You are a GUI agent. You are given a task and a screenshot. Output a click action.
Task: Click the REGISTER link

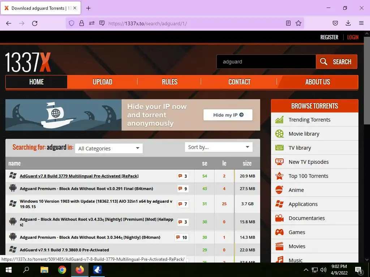329,37
